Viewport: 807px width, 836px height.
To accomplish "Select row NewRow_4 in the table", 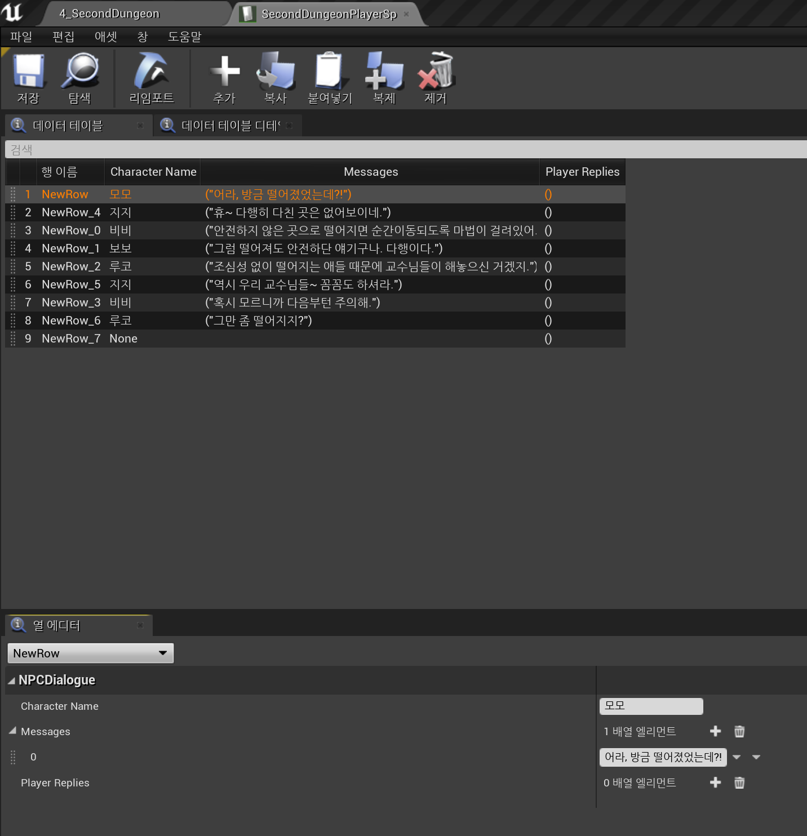I will [x=71, y=212].
